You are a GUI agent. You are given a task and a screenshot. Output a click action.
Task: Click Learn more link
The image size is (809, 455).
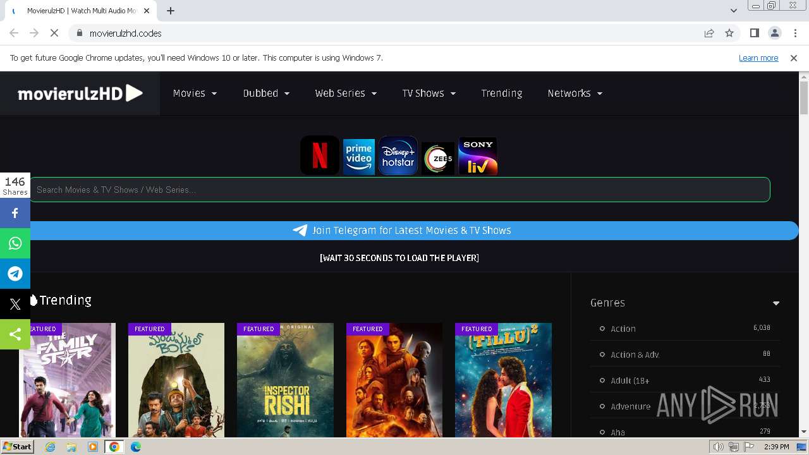pyautogui.click(x=758, y=58)
